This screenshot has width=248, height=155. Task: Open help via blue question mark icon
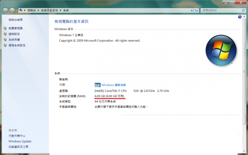coord(240,17)
